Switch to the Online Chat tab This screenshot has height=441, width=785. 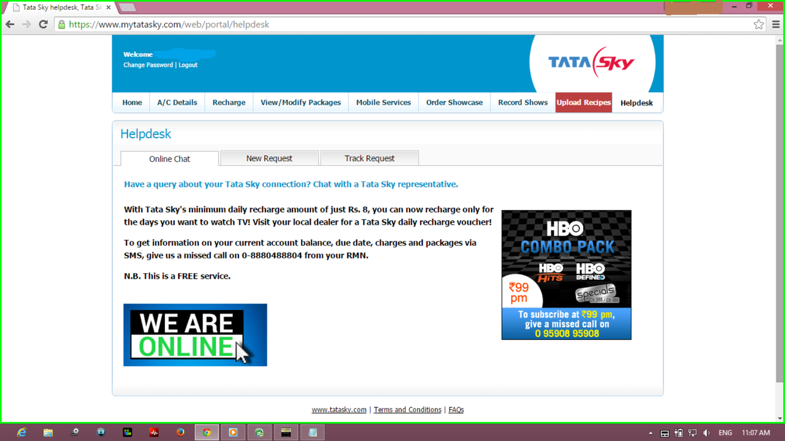pyautogui.click(x=169, y=159)
